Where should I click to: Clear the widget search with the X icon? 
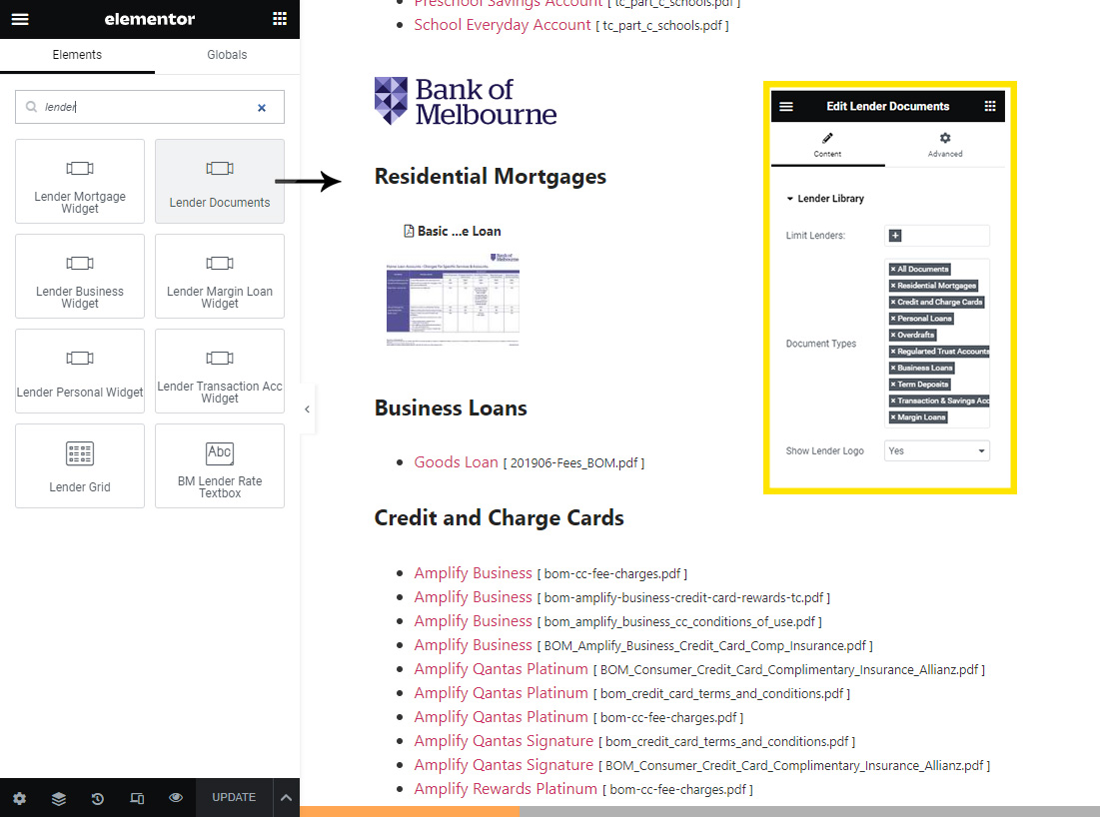[x=262, y=108]
